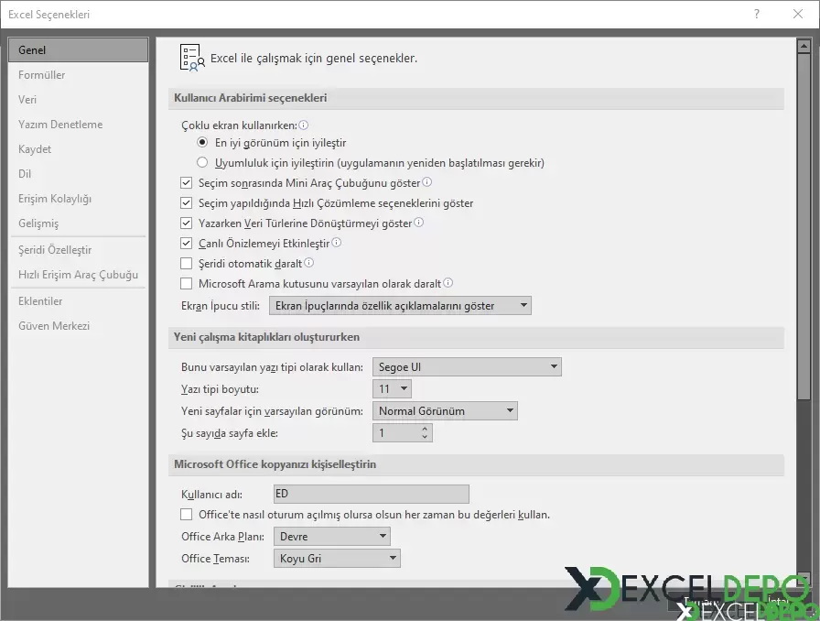Click info icon next to Şeridi otomatik daralt
The width and height of the screenshot is (820, 621).
click(x=308, y=263)
